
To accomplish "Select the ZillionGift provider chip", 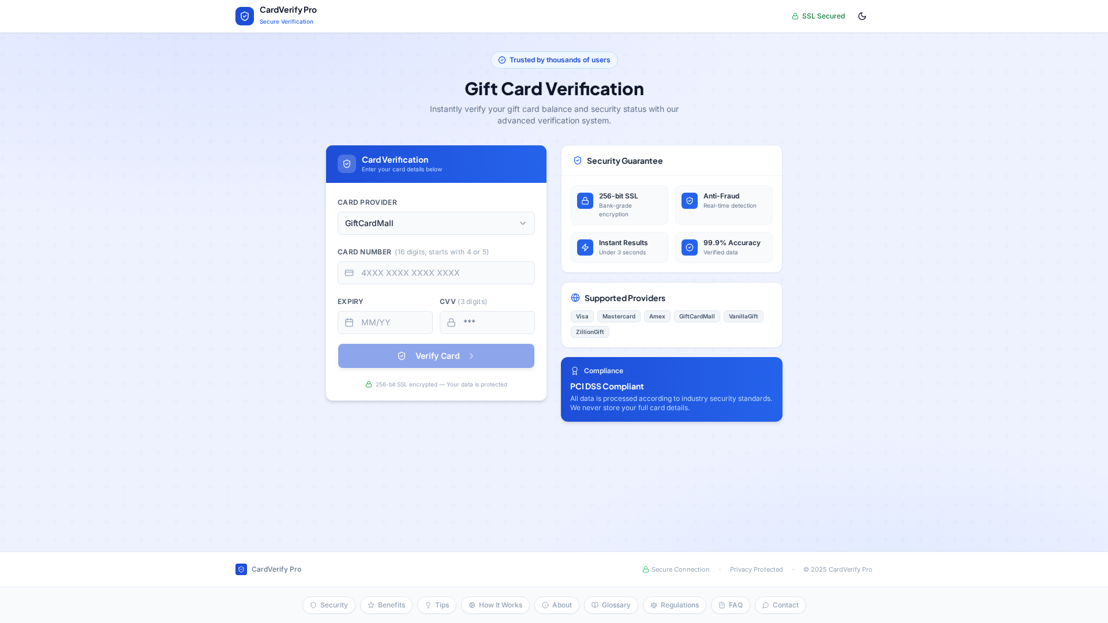I will pyautogui.click(x=590, y=332).
